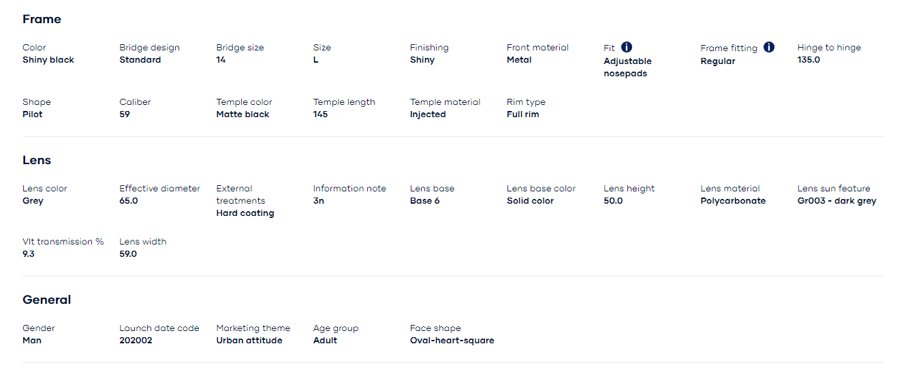Click the Full rim type value
This screenshot has height=376, width=908.
pyautogui.click(x=522, y=114)
